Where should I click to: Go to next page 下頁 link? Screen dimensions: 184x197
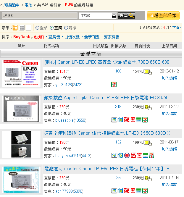[177, 28]
